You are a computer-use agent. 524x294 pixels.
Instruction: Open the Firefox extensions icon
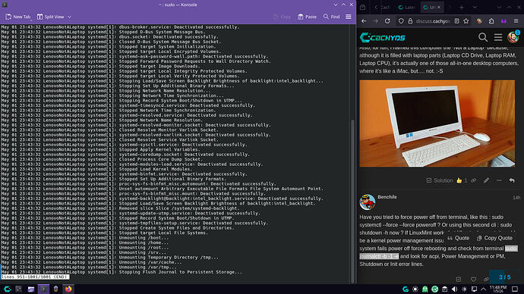491,21
